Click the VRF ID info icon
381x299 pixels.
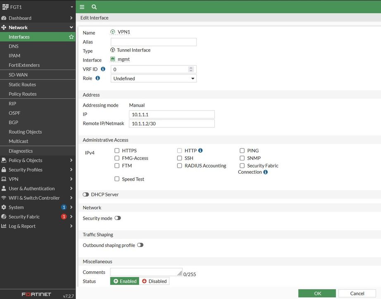pyautogui.click(x=103, y=69)
